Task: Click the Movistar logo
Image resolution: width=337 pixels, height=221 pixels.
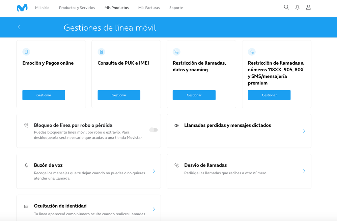Action: pos(22,8)
